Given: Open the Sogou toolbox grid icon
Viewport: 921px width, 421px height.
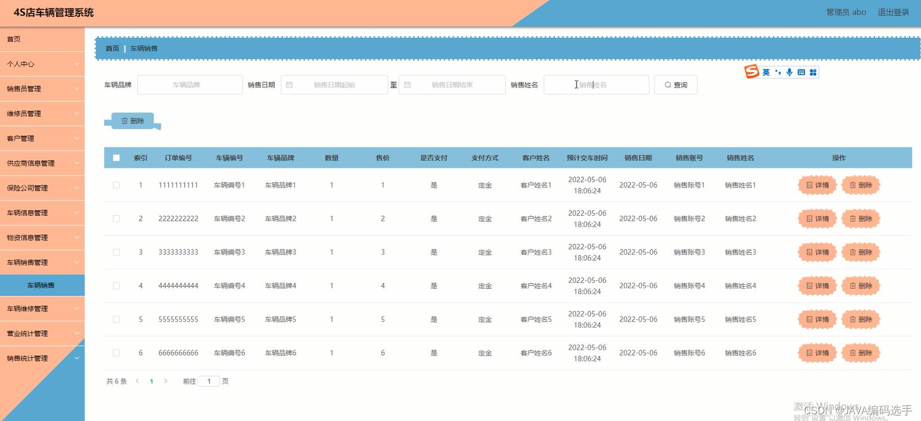Looking at the screenshot, I should click(x=813, y=73).
